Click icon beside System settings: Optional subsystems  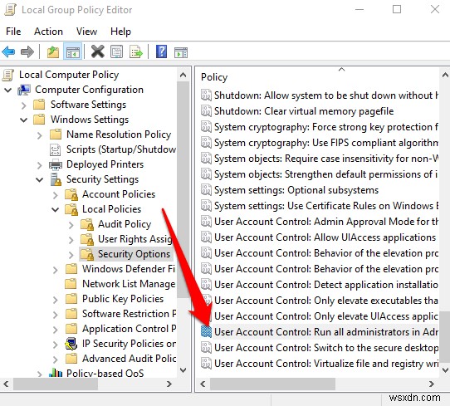[x=207, y=190]
